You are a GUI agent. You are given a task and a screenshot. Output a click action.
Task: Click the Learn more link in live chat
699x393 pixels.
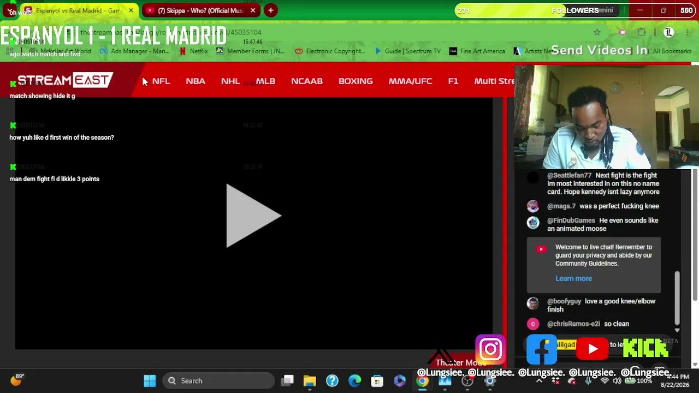[x=573, y=278]
